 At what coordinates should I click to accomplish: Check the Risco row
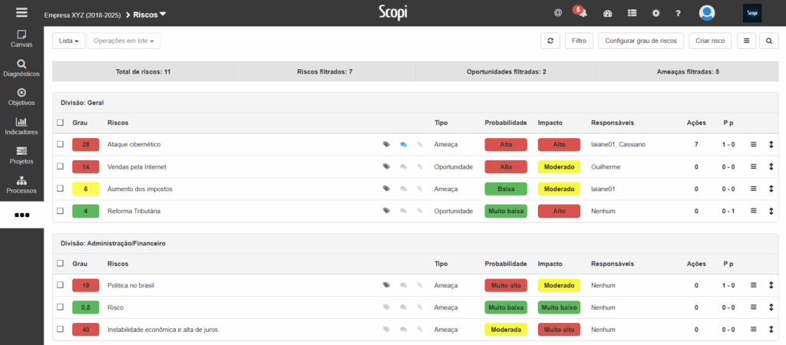(x=60, y=307)
